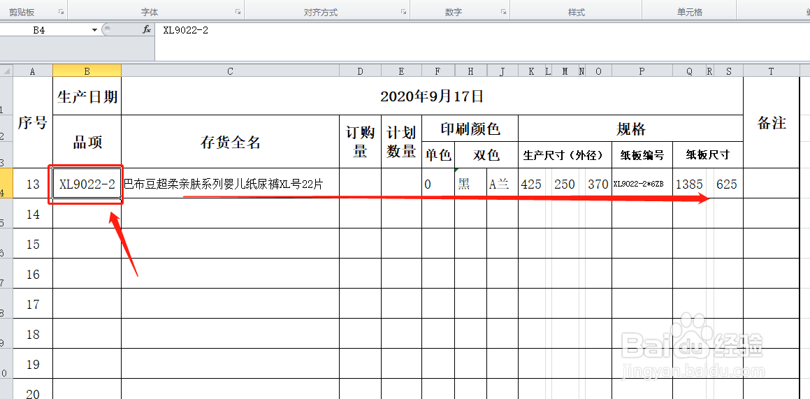Viewport: 810px width, 399px height.
Task: Select column J header
Action: point(502,71)
